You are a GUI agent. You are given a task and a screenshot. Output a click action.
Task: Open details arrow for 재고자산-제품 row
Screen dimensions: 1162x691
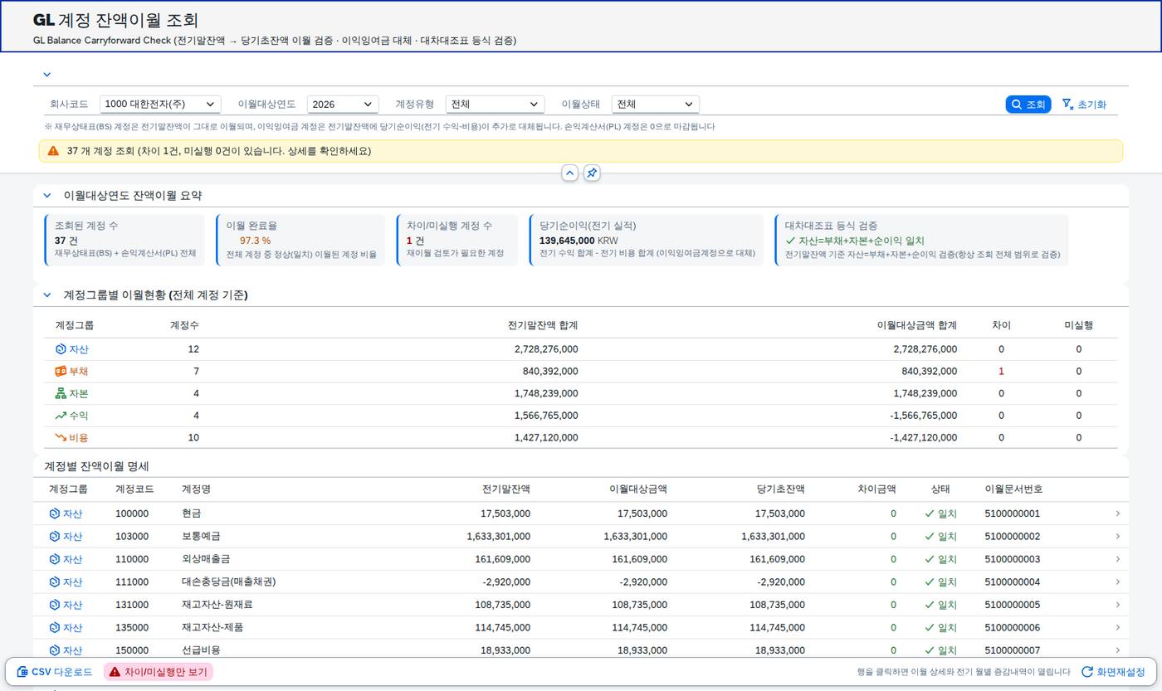pos(1117,628)
